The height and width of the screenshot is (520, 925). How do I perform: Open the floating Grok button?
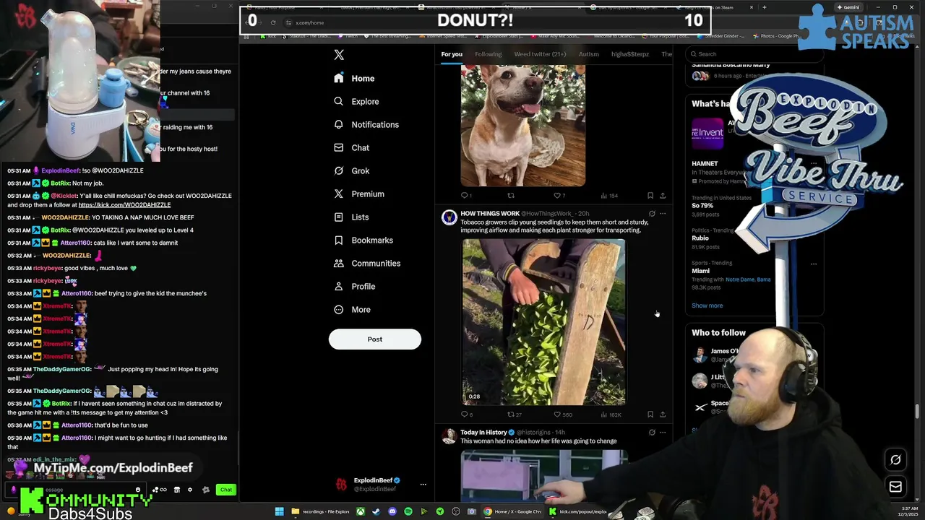[x=895, y=460]
